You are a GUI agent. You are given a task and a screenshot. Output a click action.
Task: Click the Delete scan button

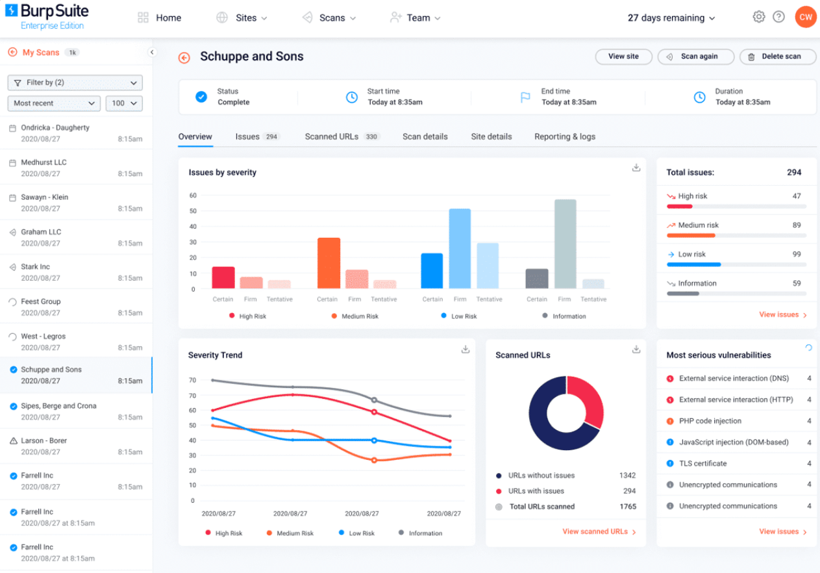coord(778,57)
